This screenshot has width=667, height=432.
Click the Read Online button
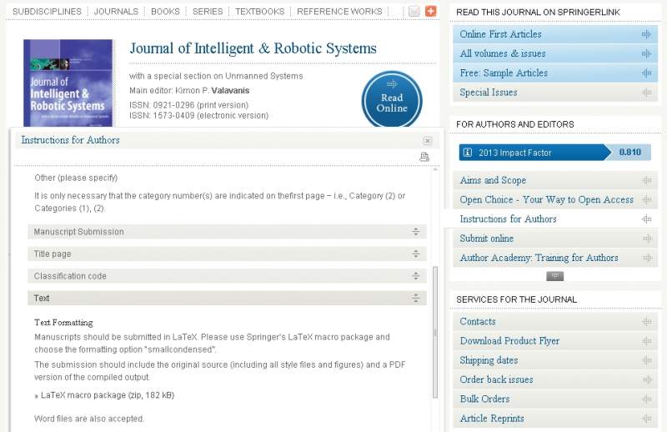[x=392, y=102]
